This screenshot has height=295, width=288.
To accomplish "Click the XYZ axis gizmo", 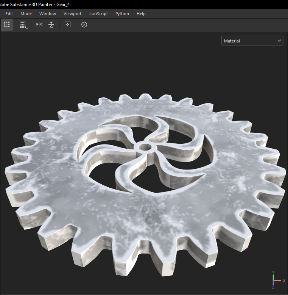I will (x=279, y=279).
